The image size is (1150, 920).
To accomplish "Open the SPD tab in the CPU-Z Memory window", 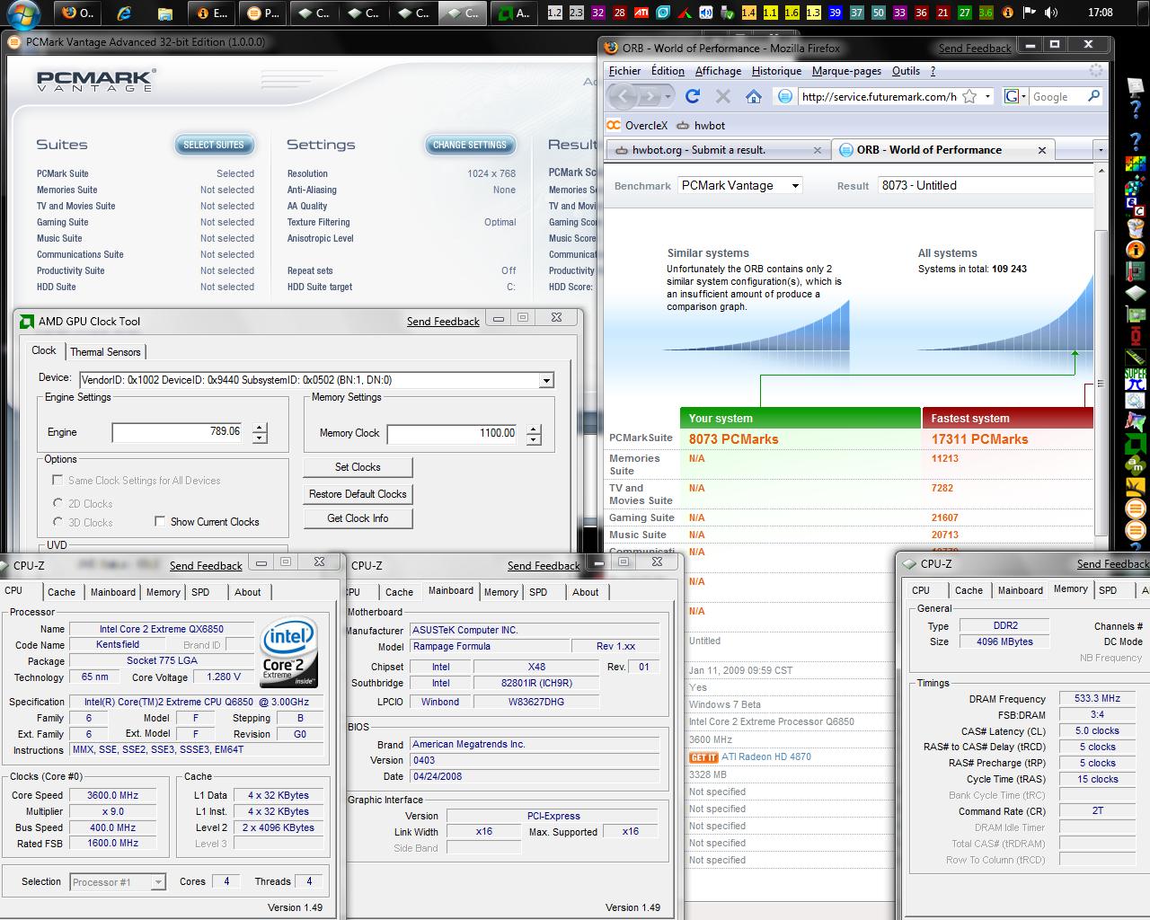I will pyautogui.click(x=1108, y=590).
